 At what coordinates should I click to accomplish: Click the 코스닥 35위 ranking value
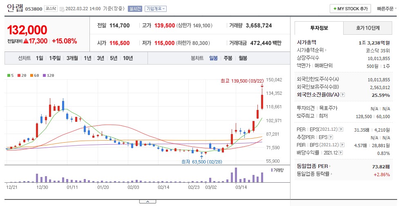click(378, 51)
